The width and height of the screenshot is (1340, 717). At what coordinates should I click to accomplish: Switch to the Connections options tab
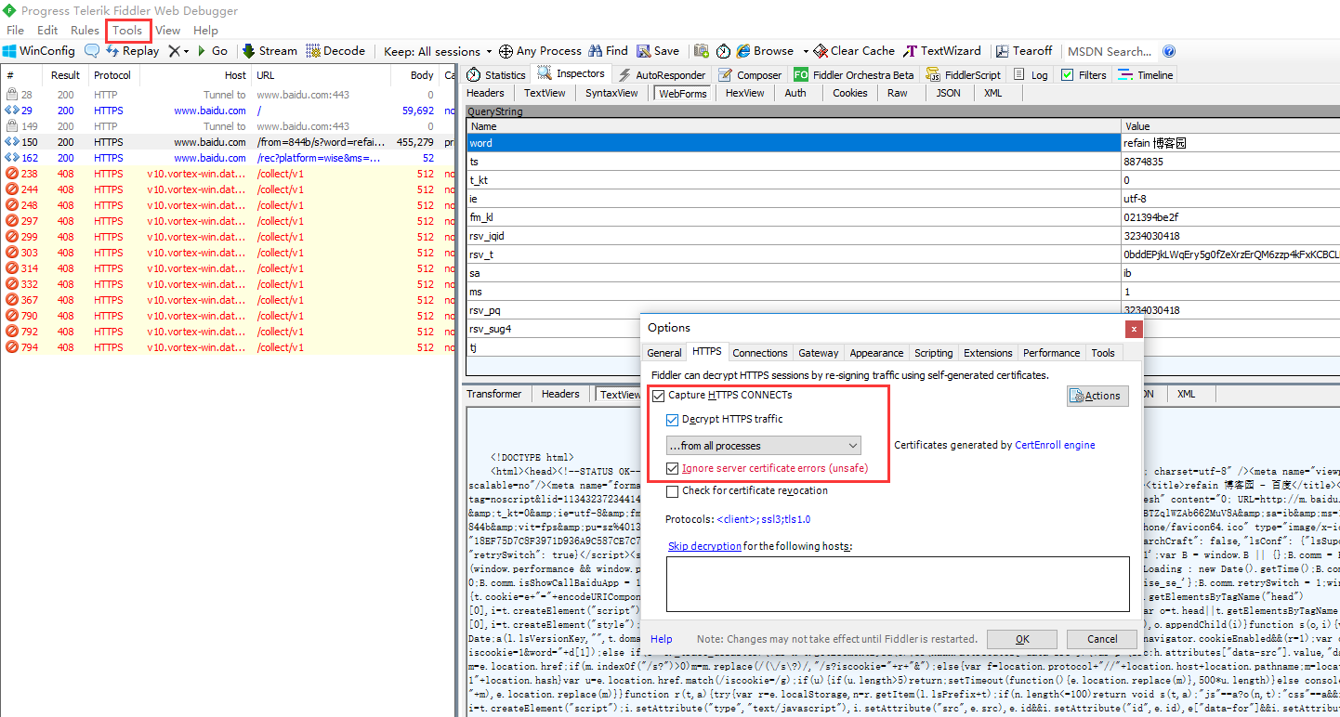click(760, 353)
